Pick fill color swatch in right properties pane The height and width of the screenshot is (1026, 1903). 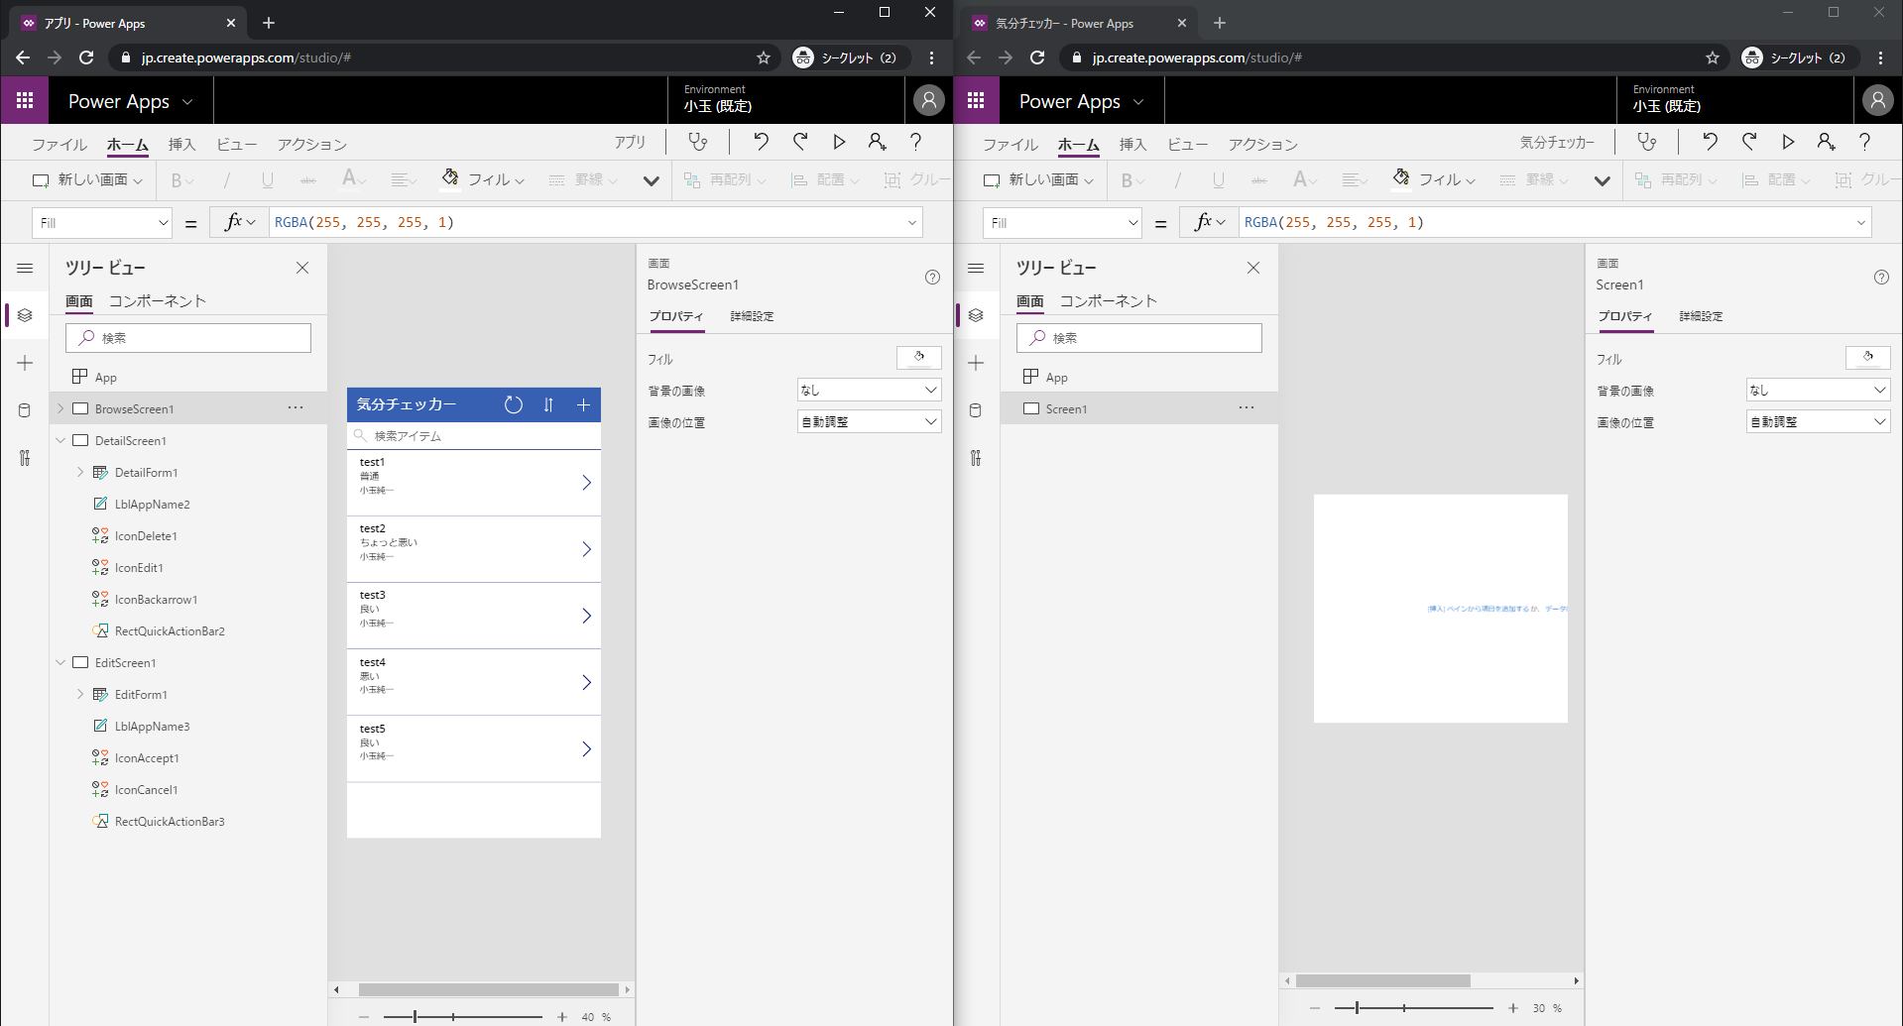click(1868, 358)
